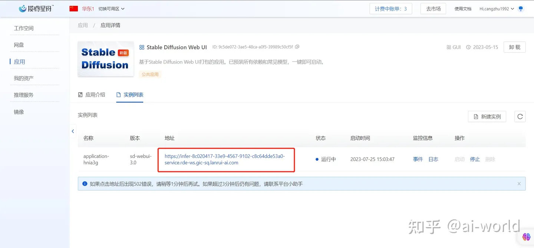
Task: Open the 计费中账单: 3 button
Action: coord(391,9)
